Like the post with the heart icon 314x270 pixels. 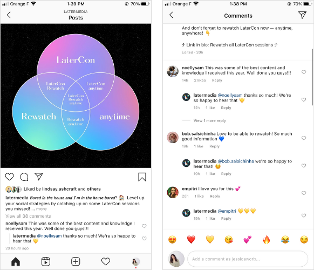(x=9, y=177)
